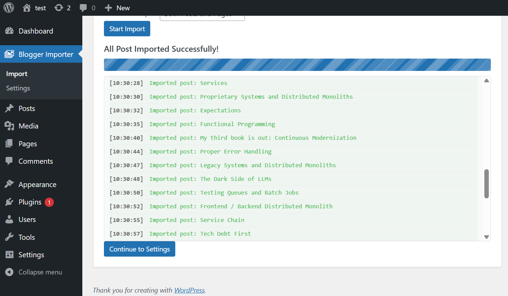Screen dimensions: 508x296
Task: Click New in the admin bar
Action: coord(123,8)
